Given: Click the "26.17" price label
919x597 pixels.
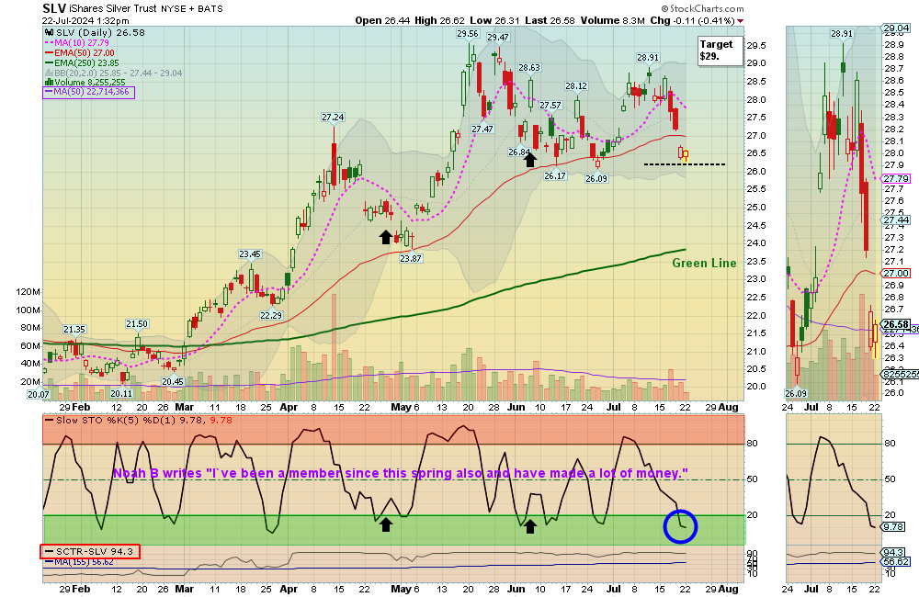Looking at the screenshot, I should [555, 175].
